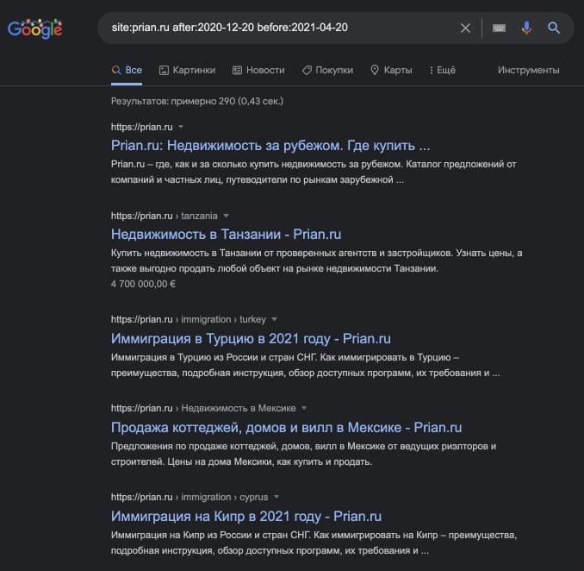Click the Недвижимость в Мексике breadcrumb
This screenshot has height=571, width=584.
(239, 408)
